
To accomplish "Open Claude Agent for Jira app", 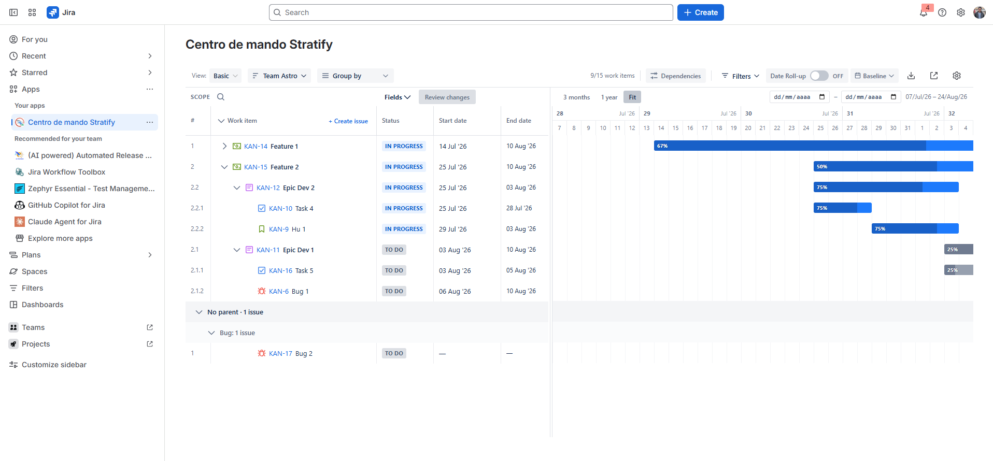I will click(x=65, y=222).
